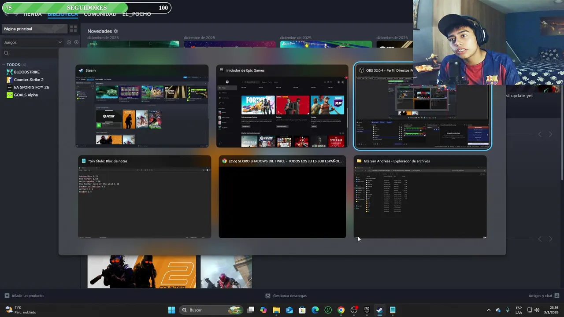Open Gestionar descargas
The width and height of the screenshot is (564, 317).
(x=286, y=295)
